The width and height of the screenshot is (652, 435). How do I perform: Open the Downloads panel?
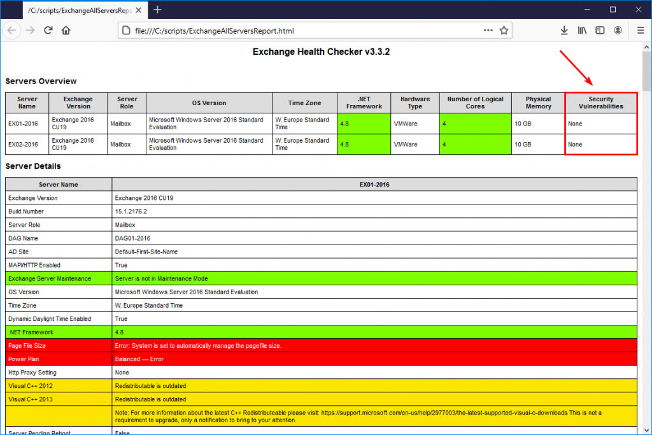tap(564, 31)
